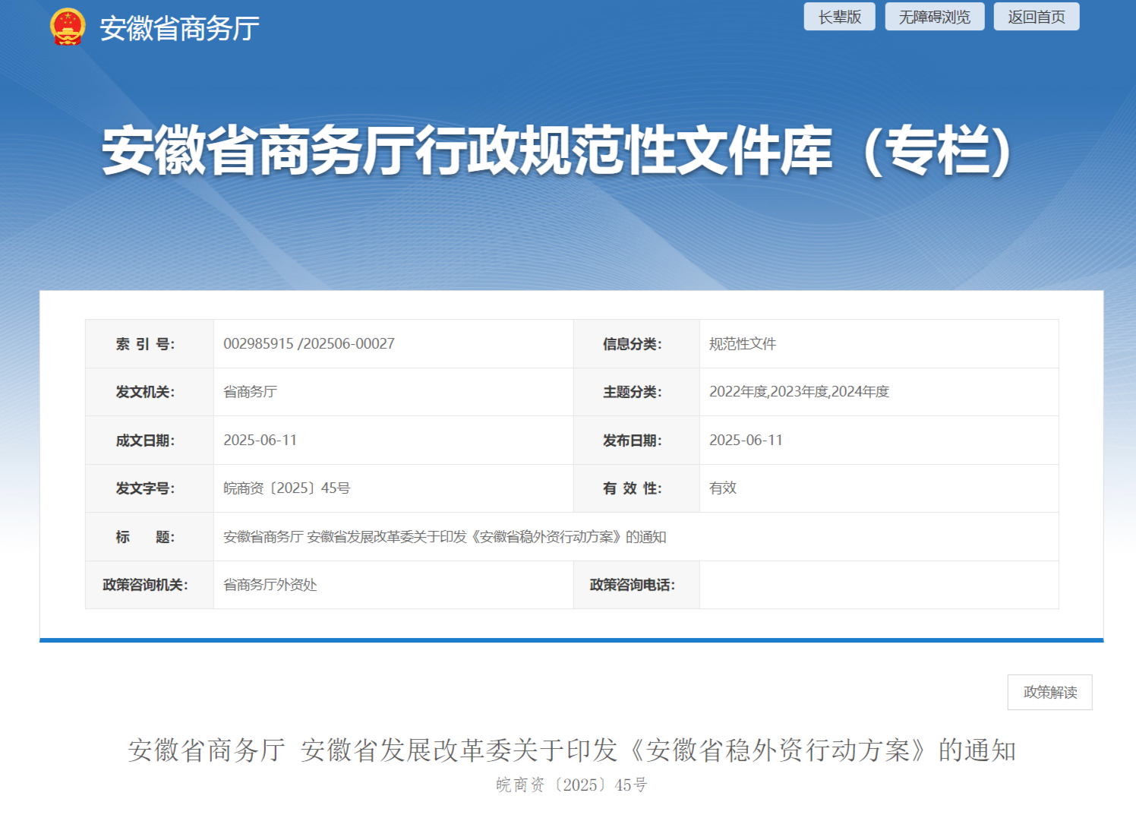1136x840 pixels.
Task: Click the 发文机关 label cell
Action: pos(149,392)
